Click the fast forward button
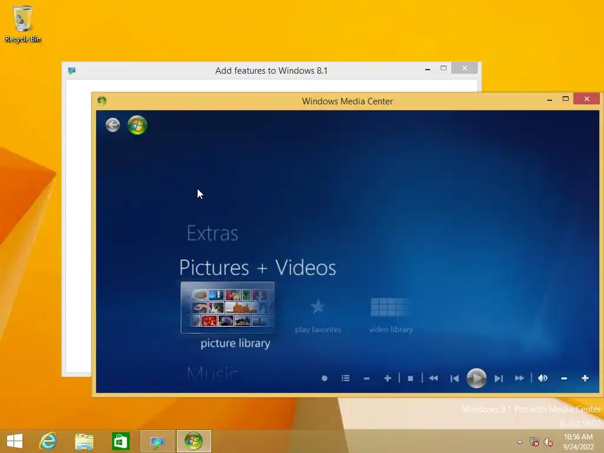604x453 pixels. [519, 378]
